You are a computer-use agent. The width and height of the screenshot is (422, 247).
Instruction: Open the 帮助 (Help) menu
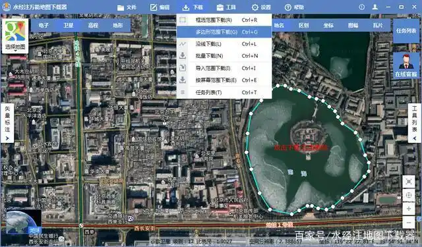[294, 7]
